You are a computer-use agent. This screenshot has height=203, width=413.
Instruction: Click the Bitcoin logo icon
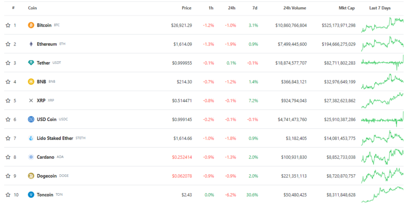[31, 25]
